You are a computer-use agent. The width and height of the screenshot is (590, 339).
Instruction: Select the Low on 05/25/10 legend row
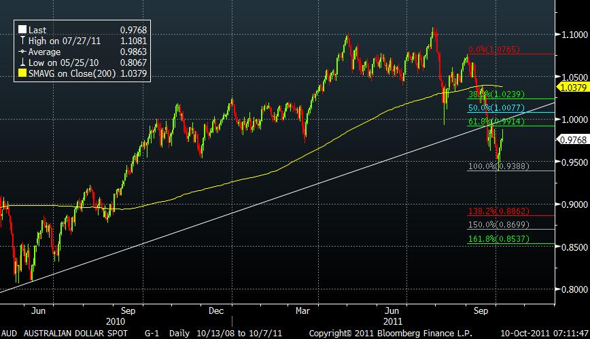coord(83,63)
